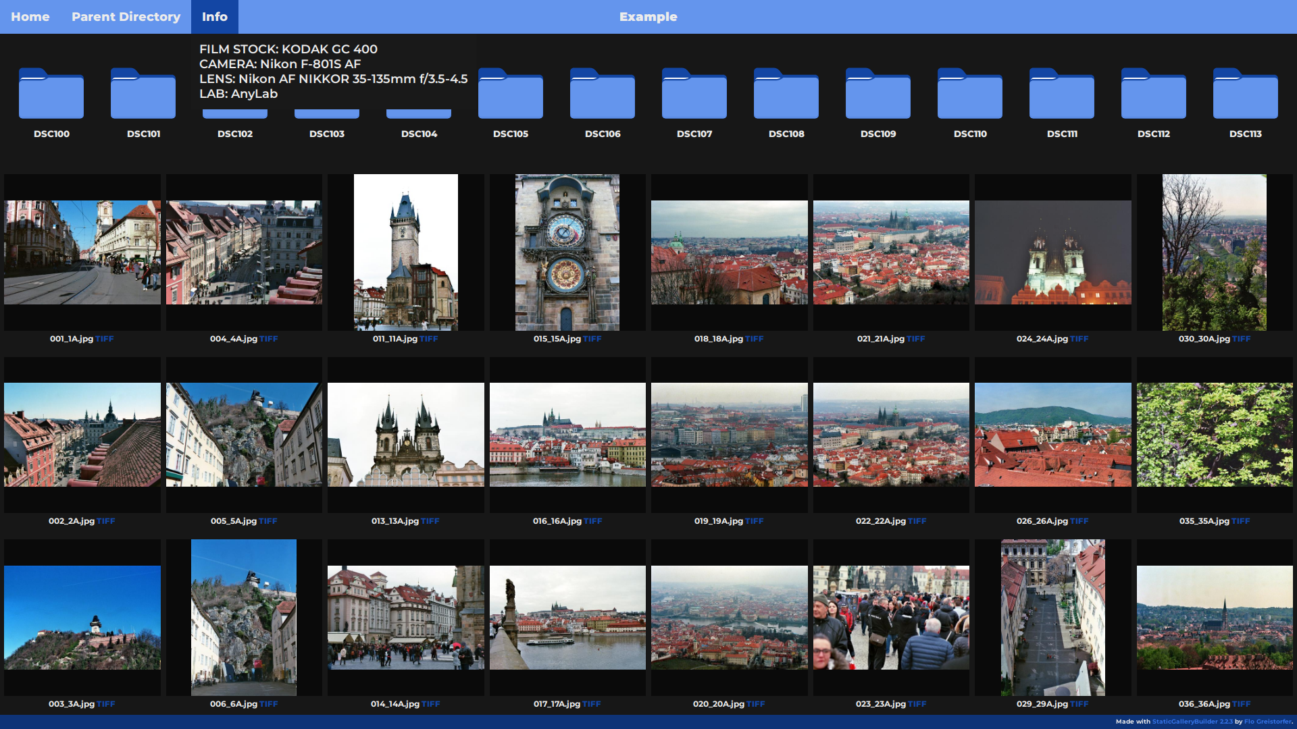1297x729 pixels.
Task: Open the DSC105 folder icon
Action: [x=511, y=94]
